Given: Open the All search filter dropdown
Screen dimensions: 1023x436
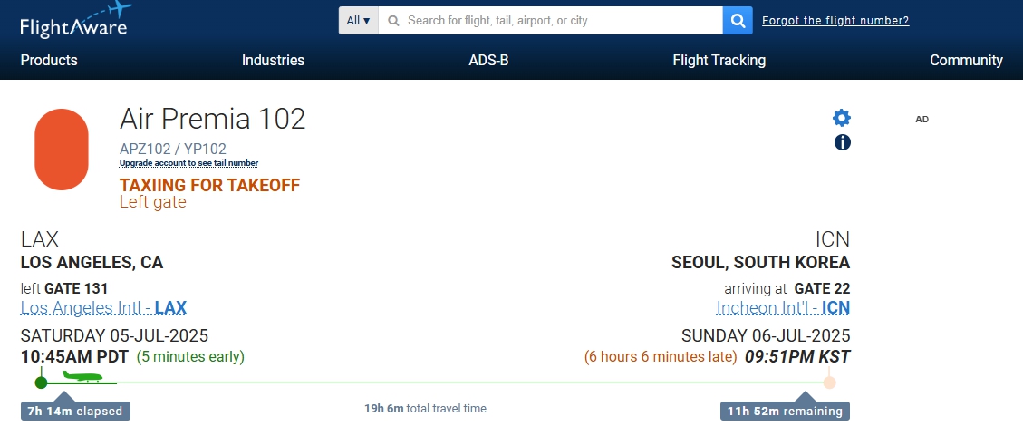Looking at the screenshot, I should [x=358, y=20].
